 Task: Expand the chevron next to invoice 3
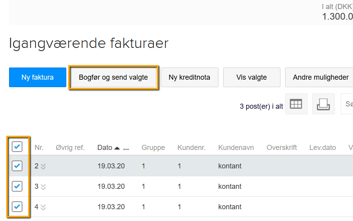pyautogui.click(x=43, y=187)
